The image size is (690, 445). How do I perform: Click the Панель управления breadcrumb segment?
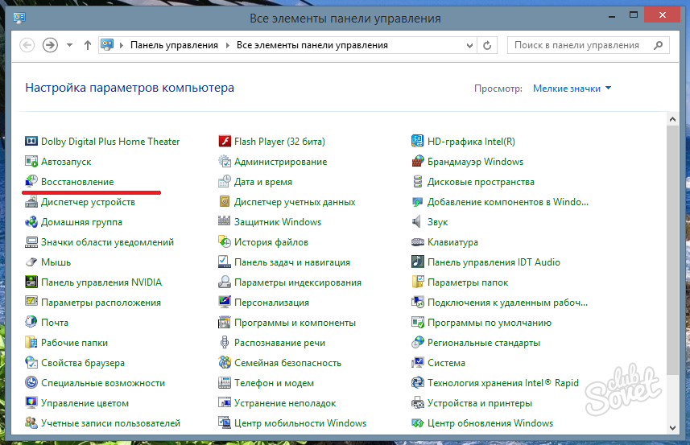pos(176,46)
